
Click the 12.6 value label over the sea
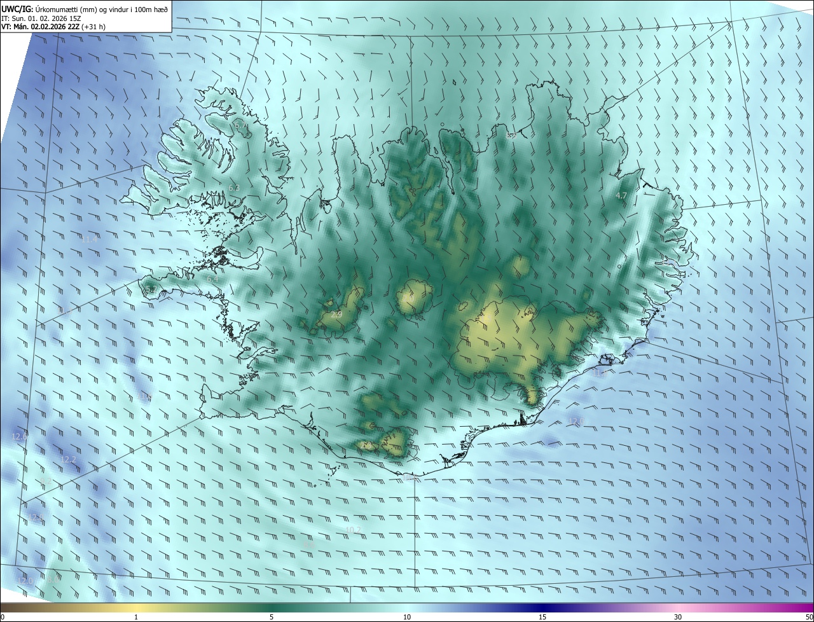coord(20,436)
